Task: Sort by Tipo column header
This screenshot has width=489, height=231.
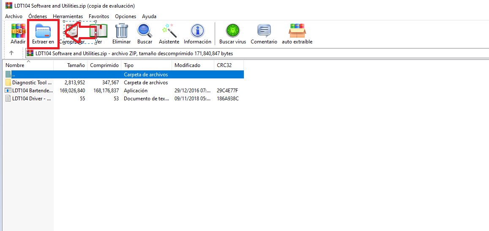Action: pos(147,65)
